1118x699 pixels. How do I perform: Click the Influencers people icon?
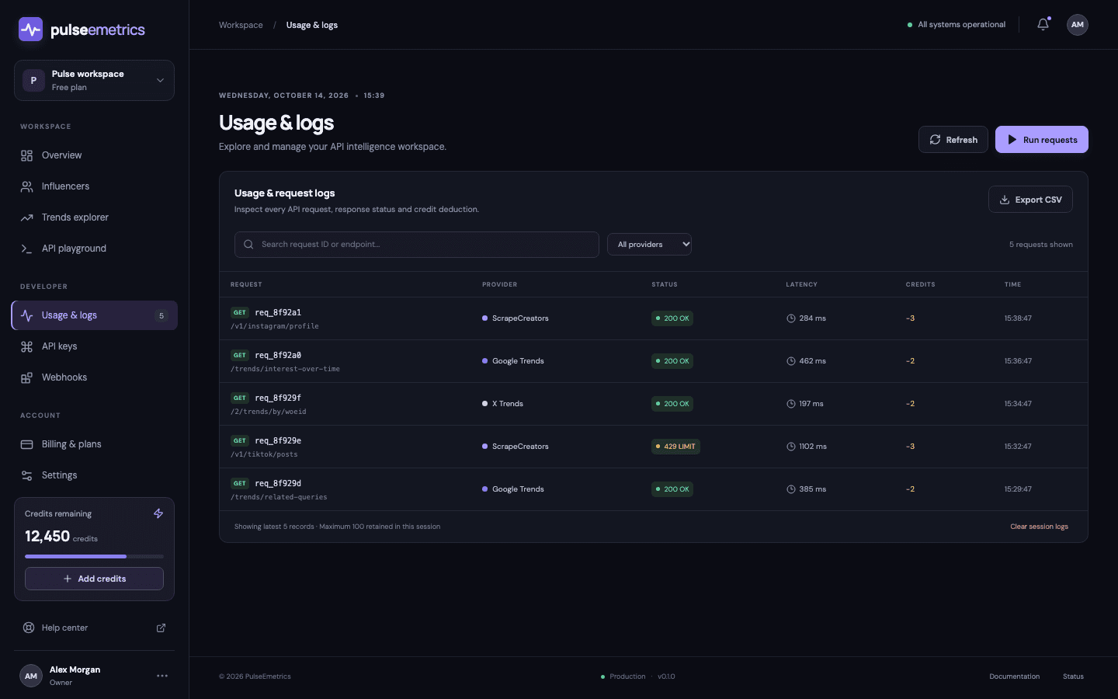[x=27, y=186]
